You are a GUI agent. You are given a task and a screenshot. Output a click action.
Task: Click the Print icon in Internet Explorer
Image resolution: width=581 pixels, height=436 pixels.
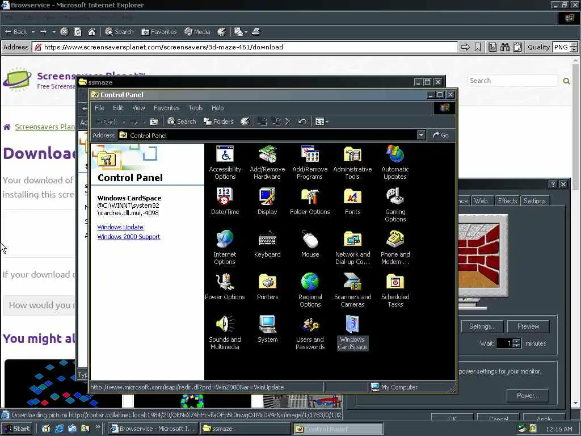[256, 32]
